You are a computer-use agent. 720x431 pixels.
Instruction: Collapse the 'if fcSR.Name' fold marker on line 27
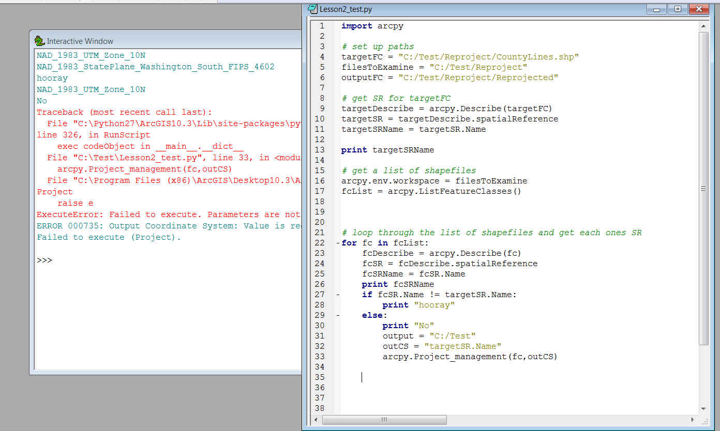coord(338,295)
